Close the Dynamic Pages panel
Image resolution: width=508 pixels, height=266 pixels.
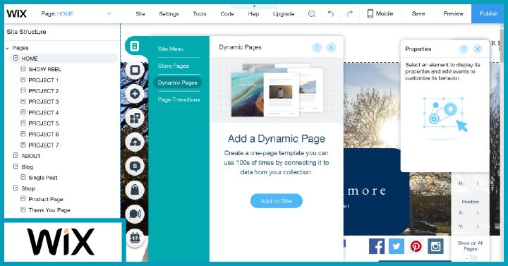coord(331,48)
